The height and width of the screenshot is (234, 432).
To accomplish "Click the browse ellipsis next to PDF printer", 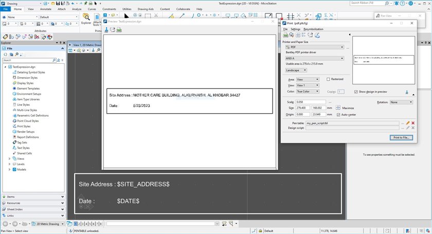I will (348, 47).
